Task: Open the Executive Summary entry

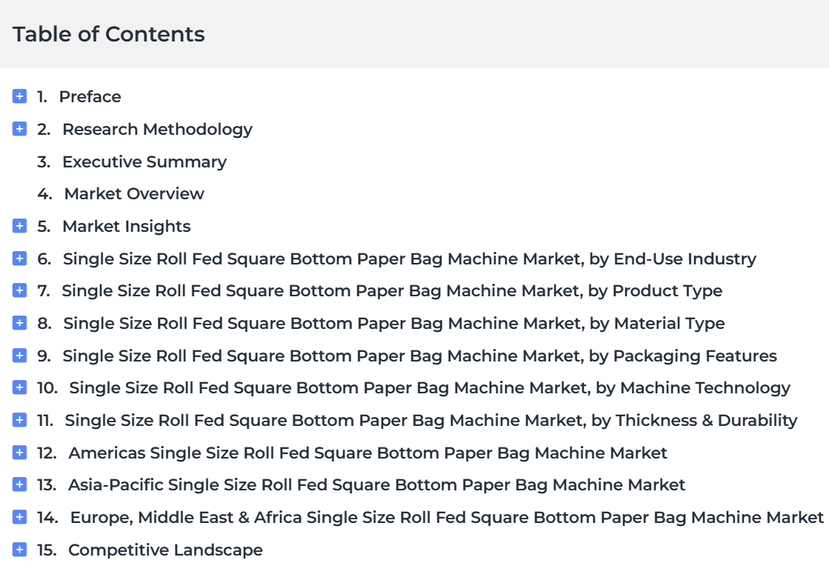Action: (144, 161)
